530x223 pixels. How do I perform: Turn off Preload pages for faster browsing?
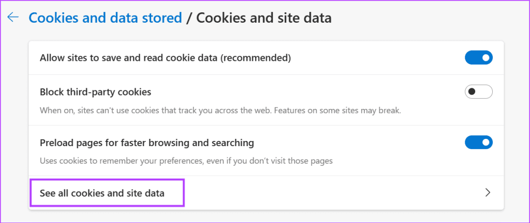tap(478, 142)
